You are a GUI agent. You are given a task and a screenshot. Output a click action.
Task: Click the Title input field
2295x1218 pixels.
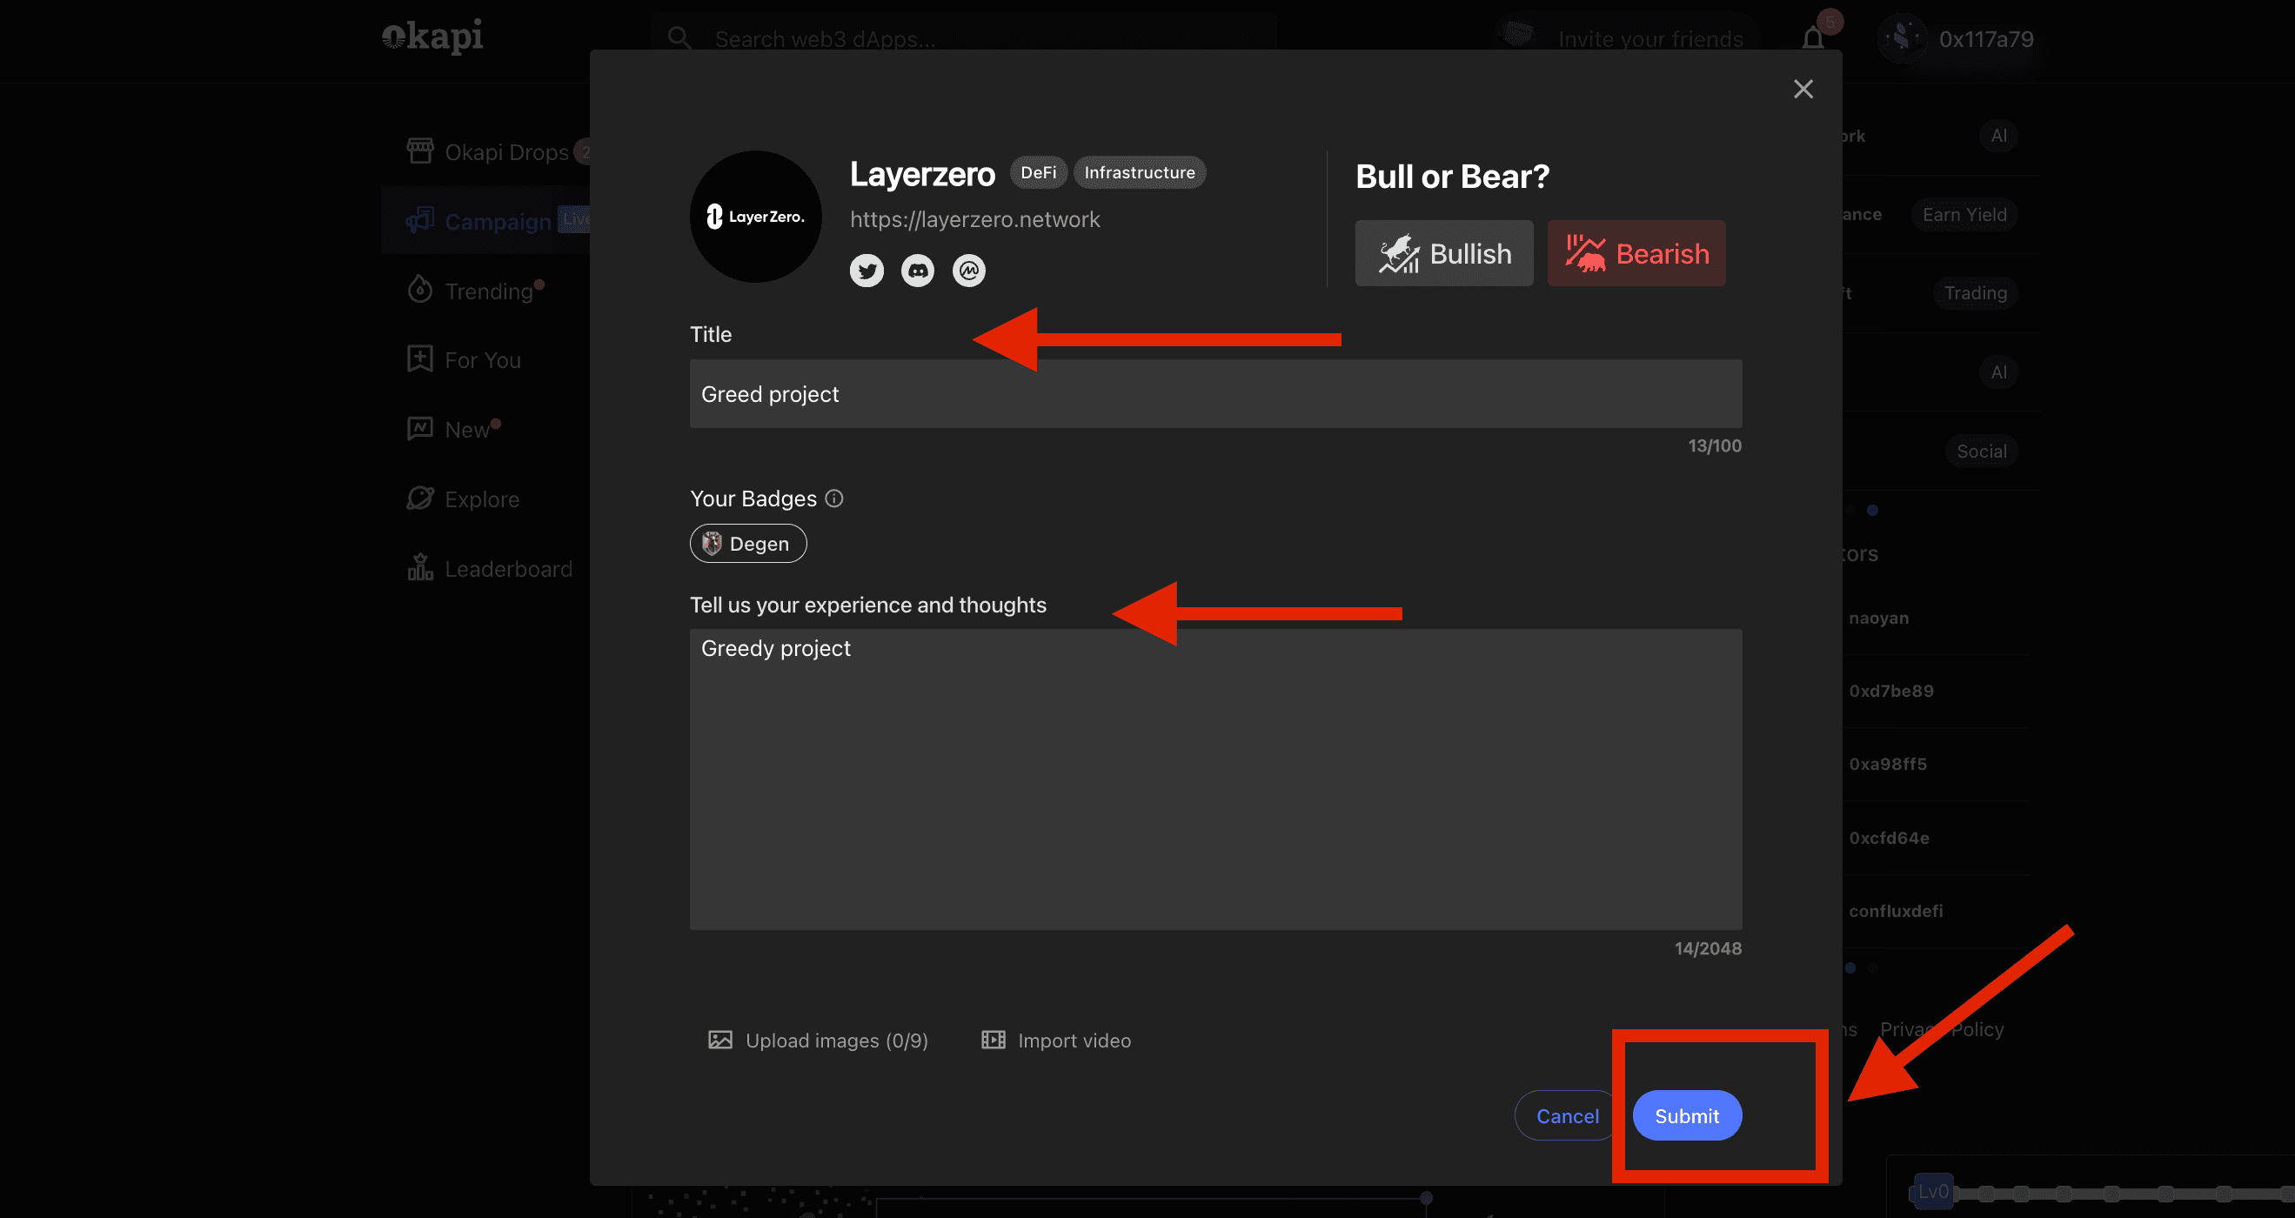[x=1215, y=394]
